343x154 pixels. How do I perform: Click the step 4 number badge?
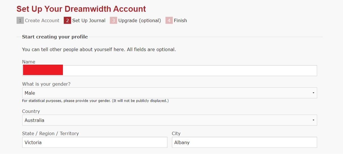[169, 21]
